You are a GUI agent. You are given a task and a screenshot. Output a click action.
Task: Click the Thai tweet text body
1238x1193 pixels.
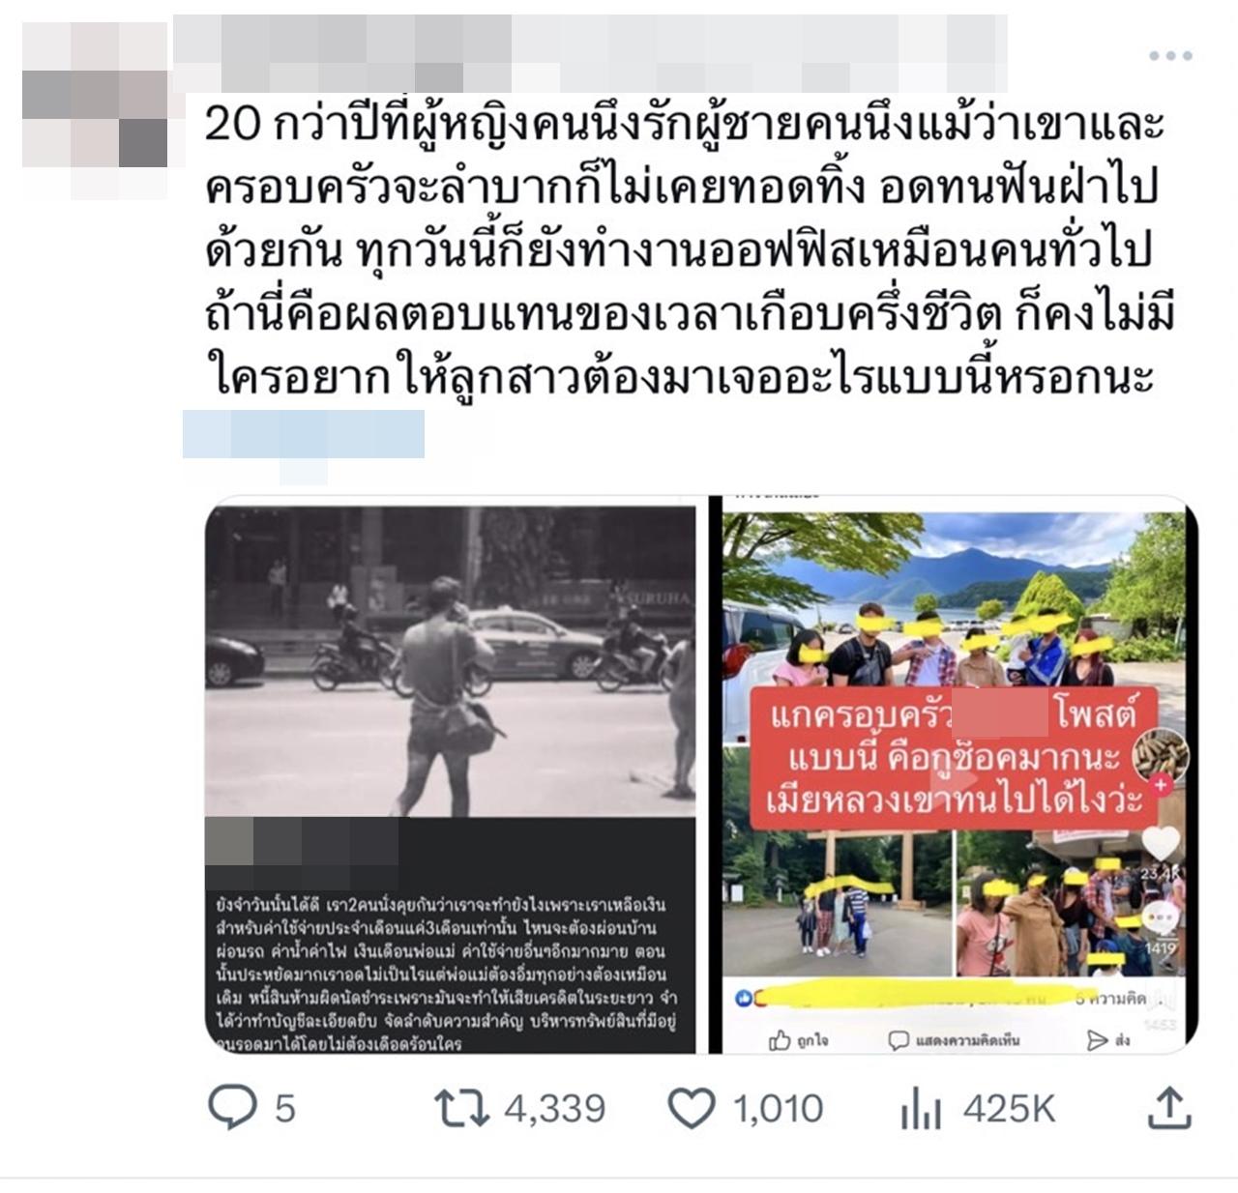pos(690,251)
